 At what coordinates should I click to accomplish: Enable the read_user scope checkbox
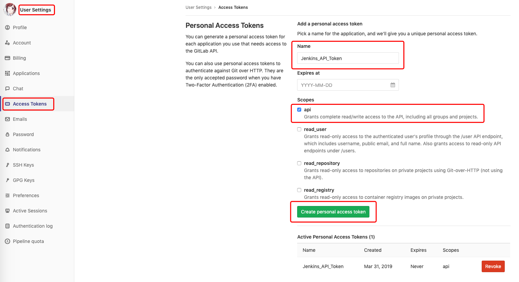[299, 129]
